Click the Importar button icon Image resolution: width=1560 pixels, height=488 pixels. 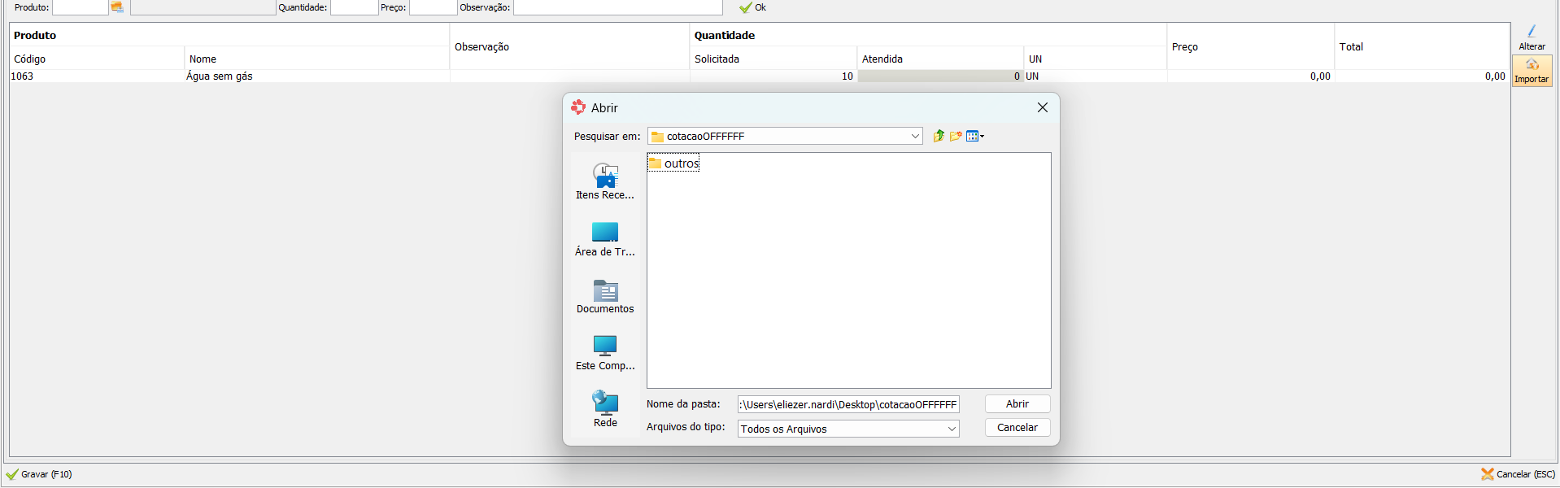coord(1532,65)
